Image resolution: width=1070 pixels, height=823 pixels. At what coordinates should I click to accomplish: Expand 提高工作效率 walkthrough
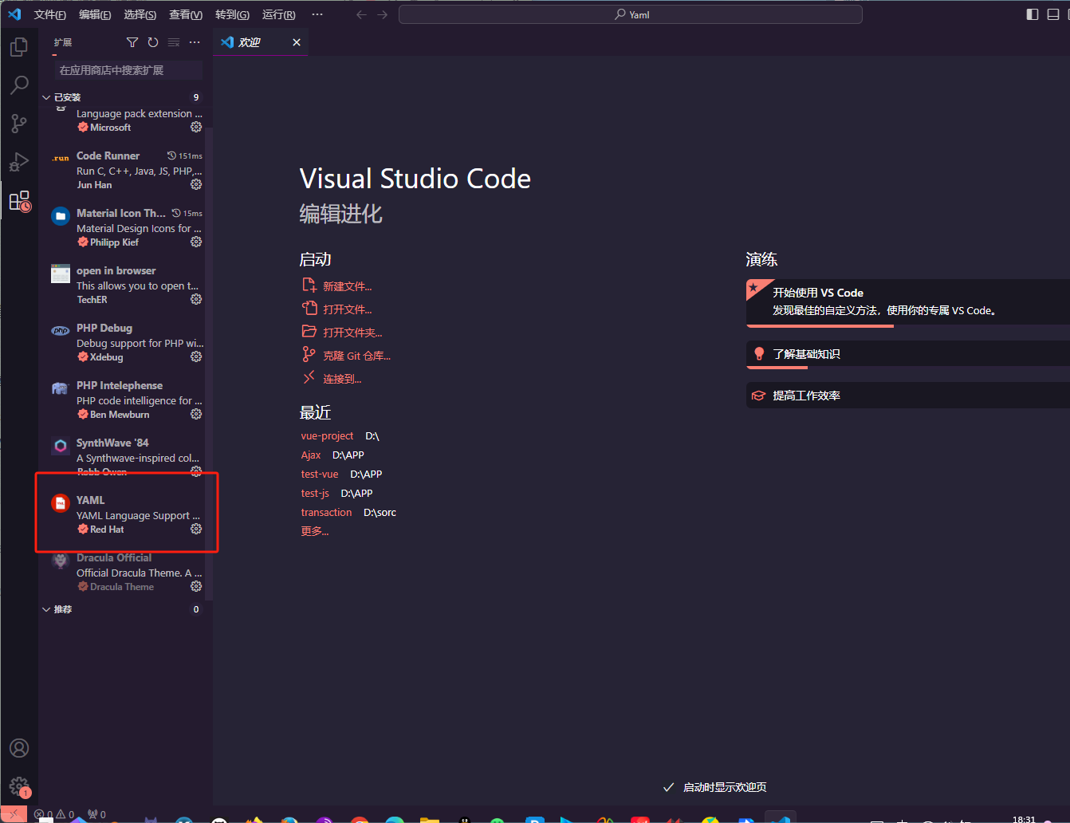point(908,396)
